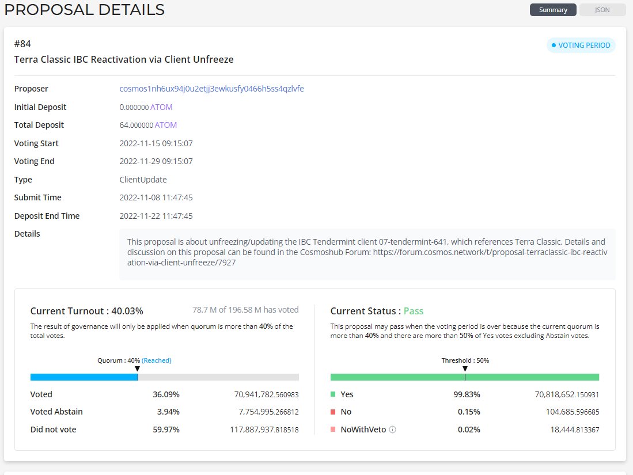633x475 pixels.
Task: Click the Did not vote amount 117,887,937
Action: pos(264,430)
